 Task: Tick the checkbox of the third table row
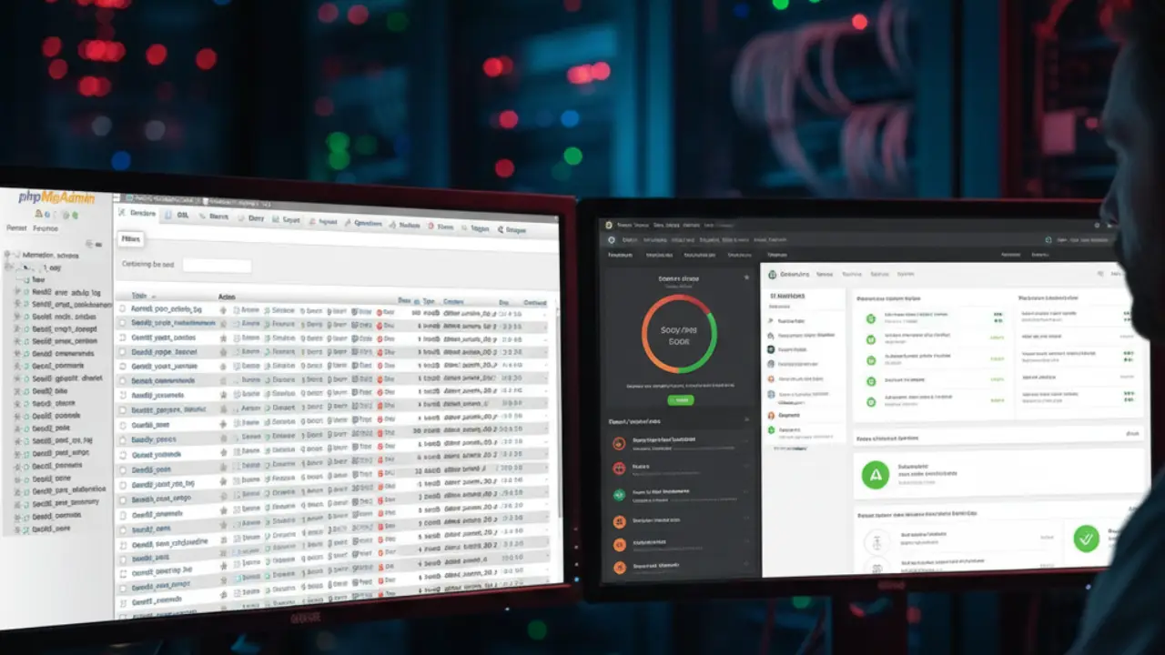point(123,338)
